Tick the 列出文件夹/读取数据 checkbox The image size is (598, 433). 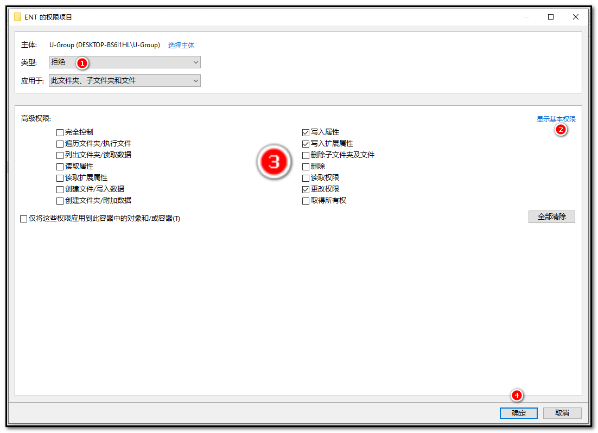[60, 155]
